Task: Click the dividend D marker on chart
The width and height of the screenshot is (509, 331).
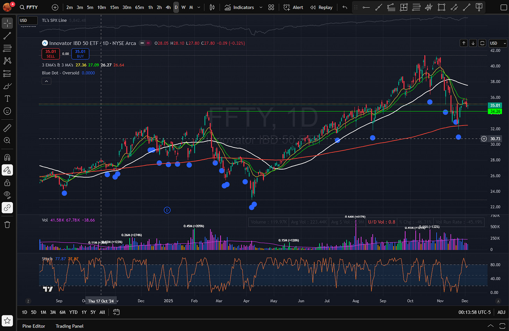Action: (167, 210)
